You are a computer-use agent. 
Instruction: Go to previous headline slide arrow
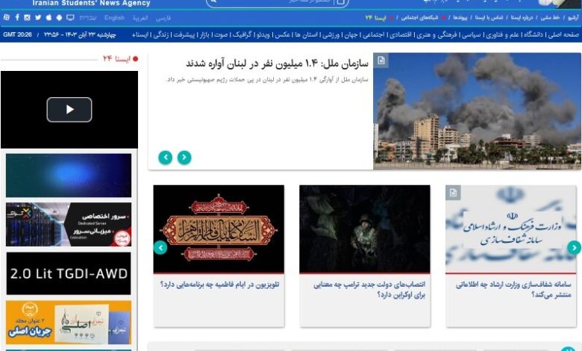tap(166, 158)
